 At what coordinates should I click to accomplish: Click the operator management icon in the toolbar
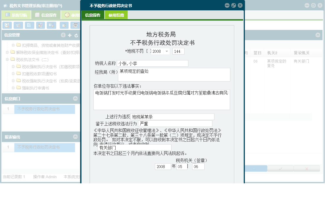40,25
